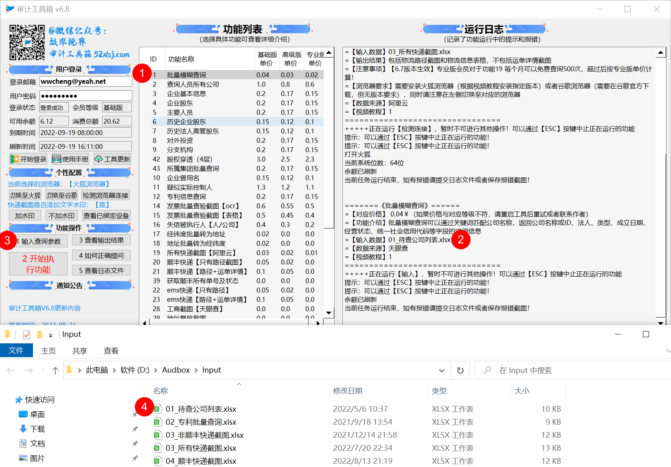Viewport: 671px width, 467px height.
Task: Switch browser with 切换至谷歌
Action: [x=61, y=195]
